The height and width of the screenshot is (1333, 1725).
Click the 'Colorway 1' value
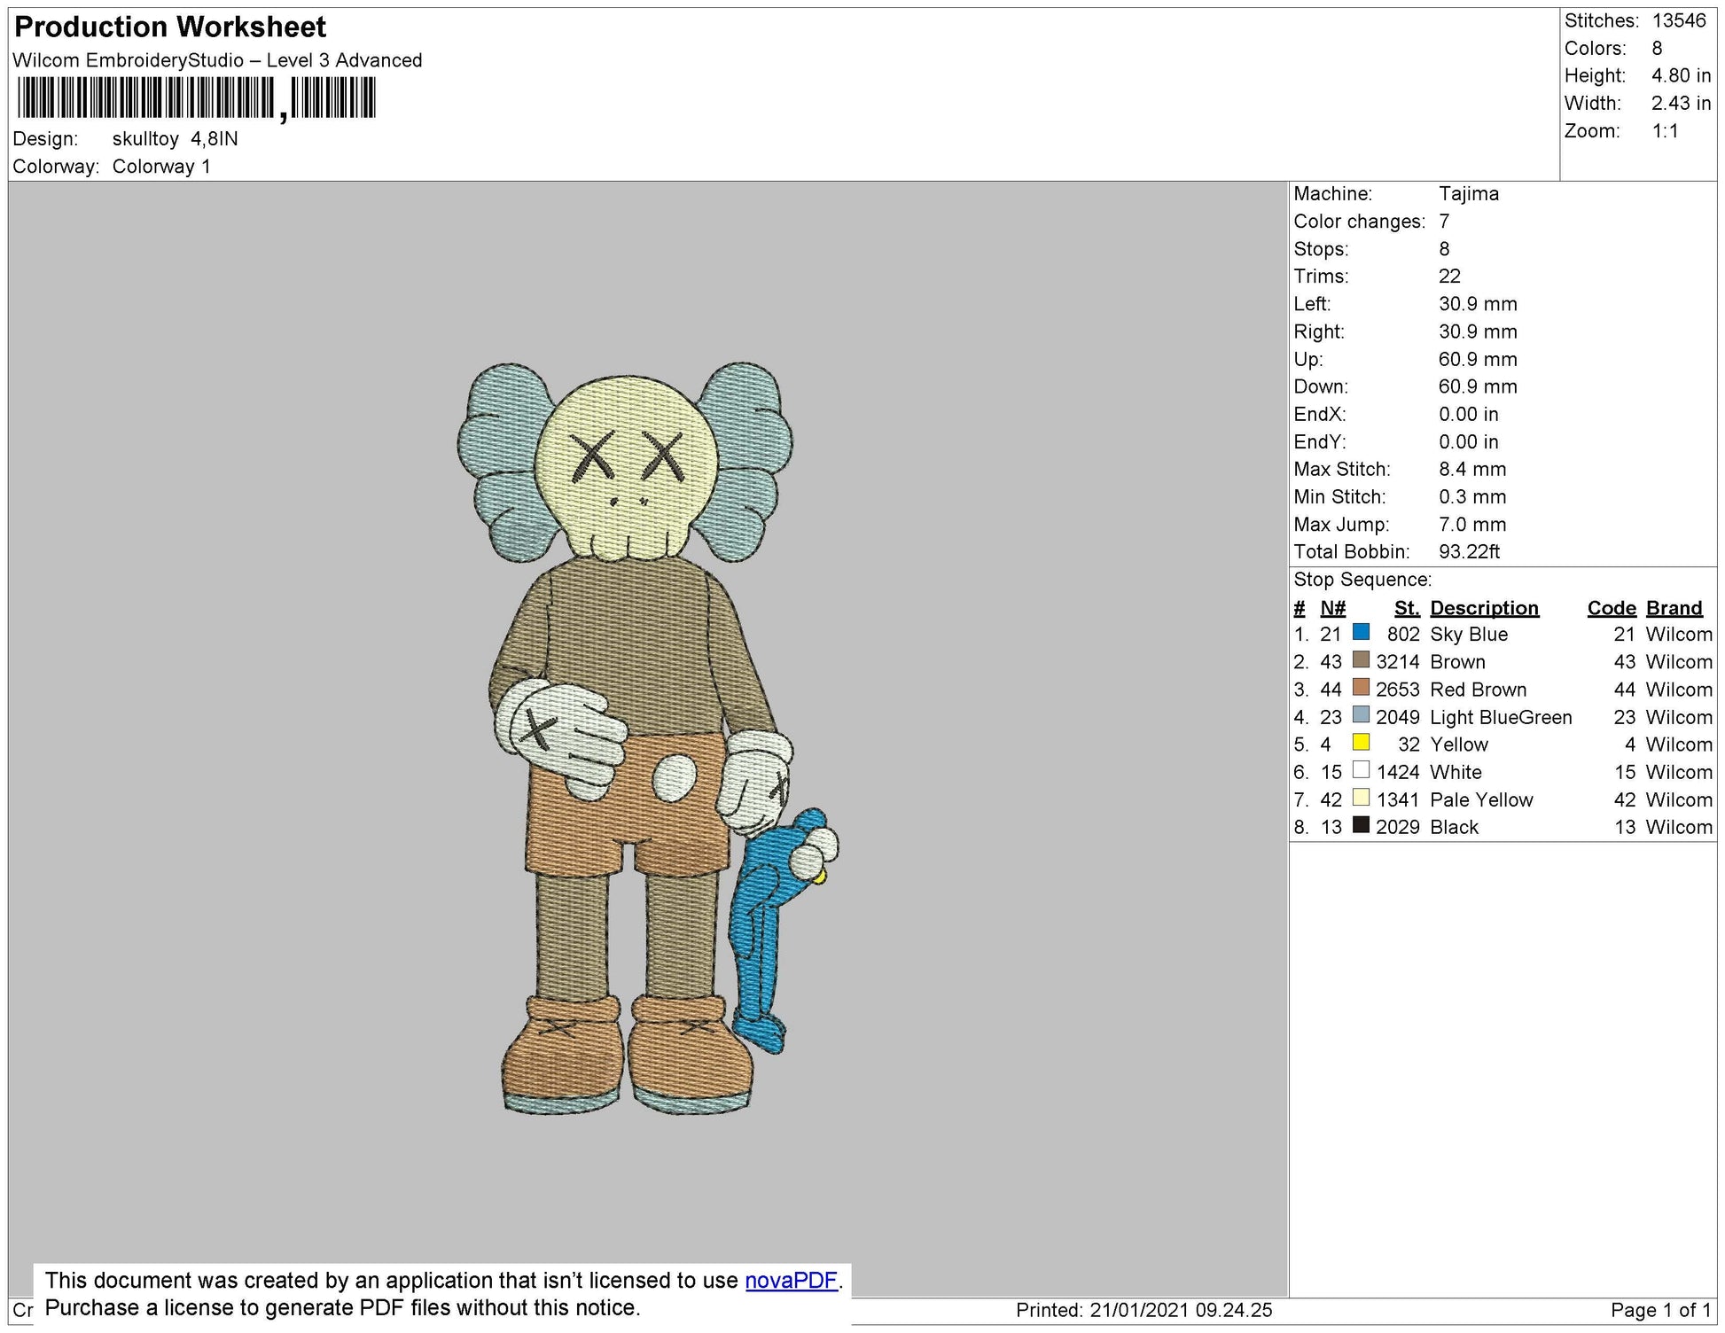[161, 167]
